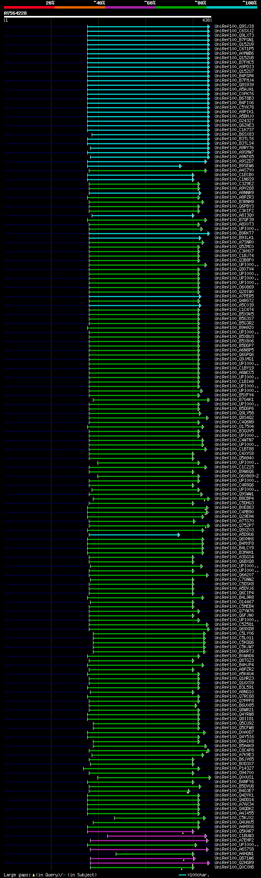Select hit UniRef100_Q00US1
Image resolution: width=261 pixels, height=878 pixels.
(234, 777)
